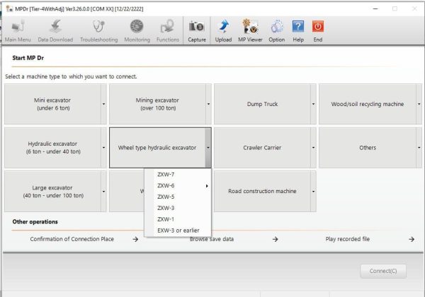Select Wheel type hydraulic excavator button
Image resolution: width=425 pixels, height=297 pixels.
click(x=157, y=148)
